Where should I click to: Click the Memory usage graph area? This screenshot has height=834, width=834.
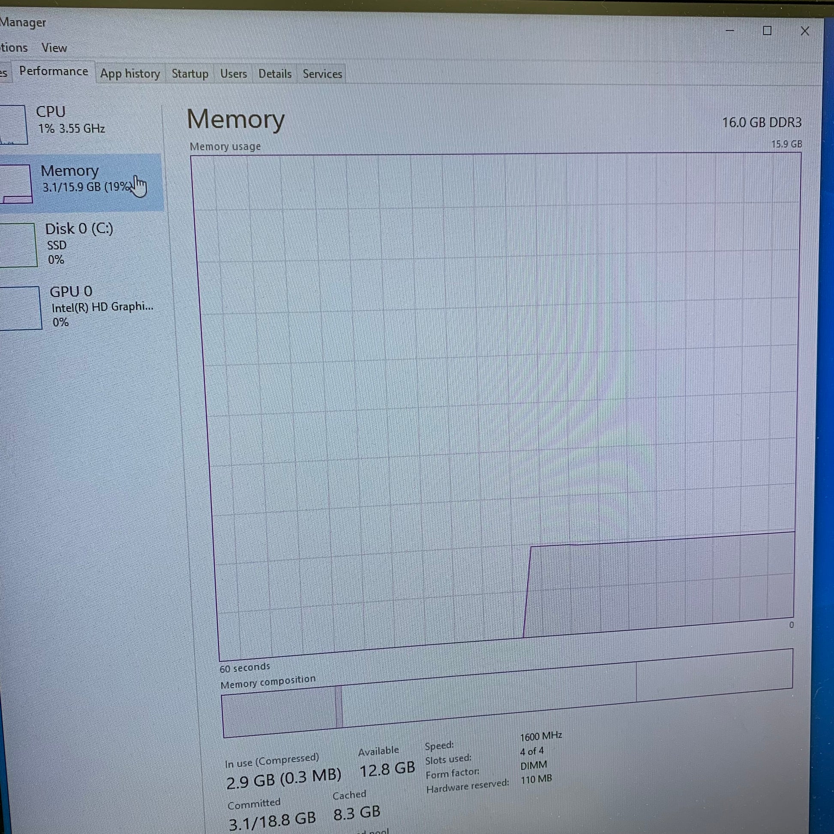pyautogui.click(x=496, y=389)
